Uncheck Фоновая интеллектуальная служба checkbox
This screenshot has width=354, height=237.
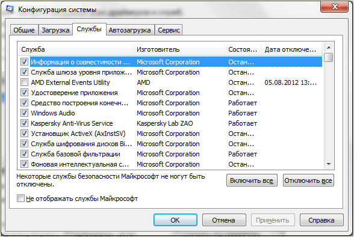tap(24, 164)
